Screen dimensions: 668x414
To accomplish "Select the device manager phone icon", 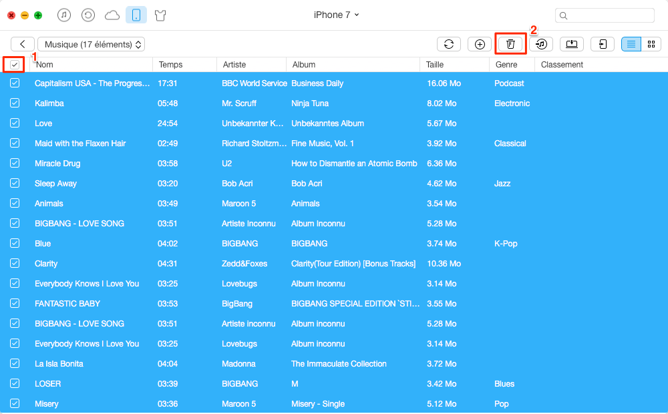I will coord(136,15).
